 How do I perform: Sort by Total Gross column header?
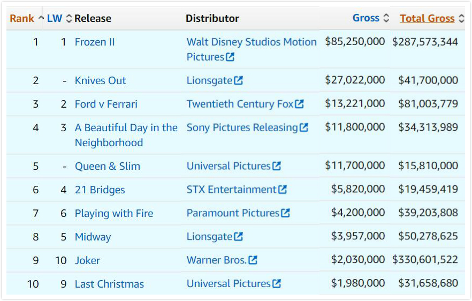(427, 18)
